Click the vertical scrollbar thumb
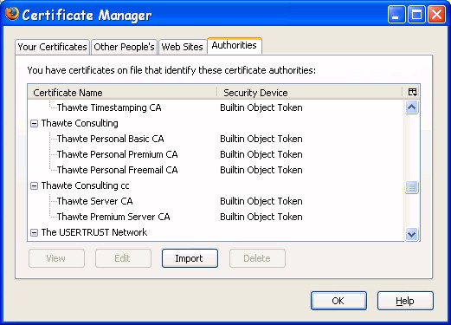 pyautogui.click(x=411, y=187)
